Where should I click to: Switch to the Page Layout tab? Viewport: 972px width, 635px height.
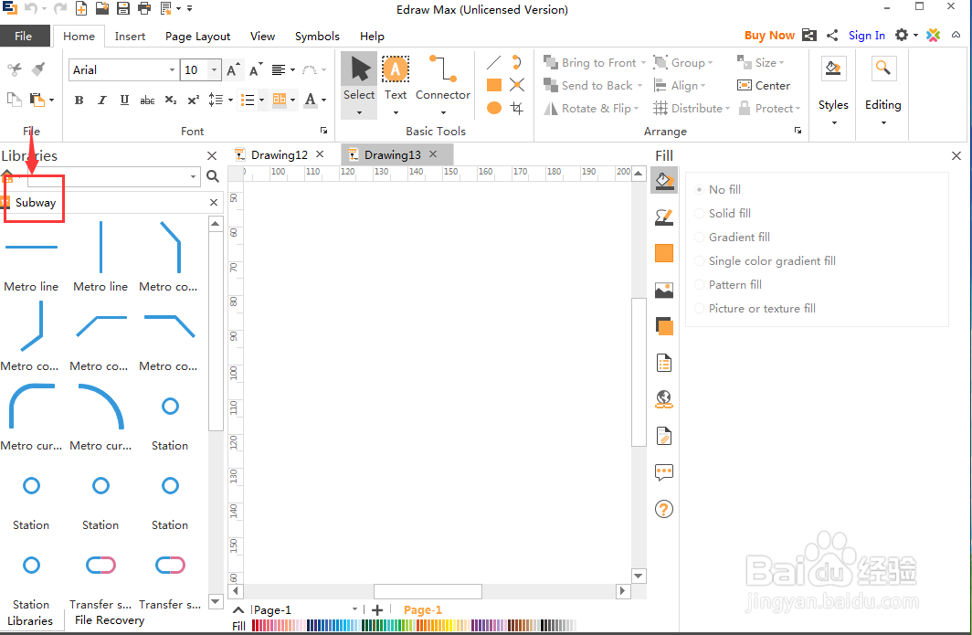pos(197,36)
